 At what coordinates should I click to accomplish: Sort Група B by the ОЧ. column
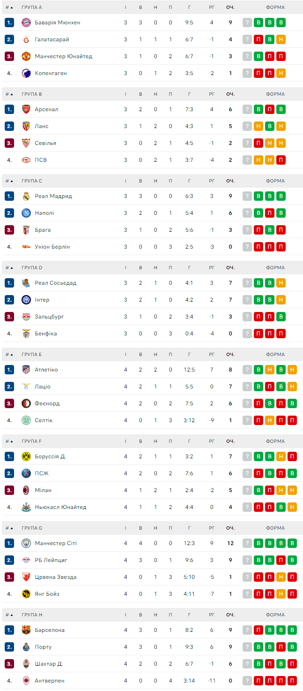click(x=230, y=94)
